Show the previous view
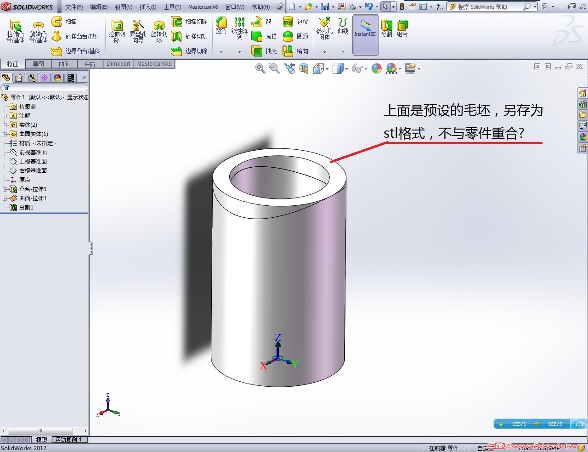The width and height of the screenshot is (588, 452). 289,68
